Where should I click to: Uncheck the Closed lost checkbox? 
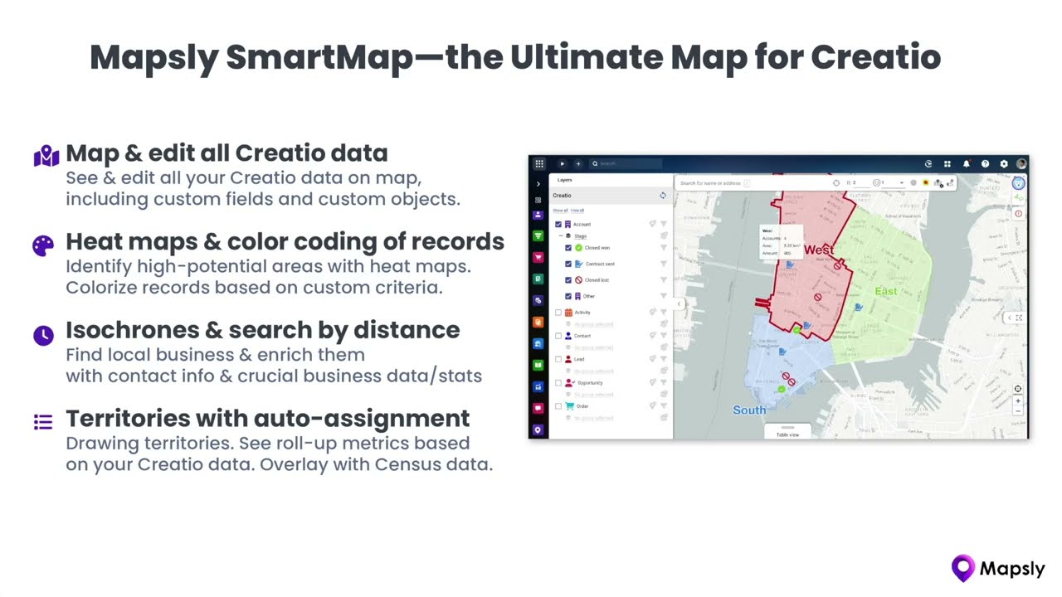[x=568, y=280]
